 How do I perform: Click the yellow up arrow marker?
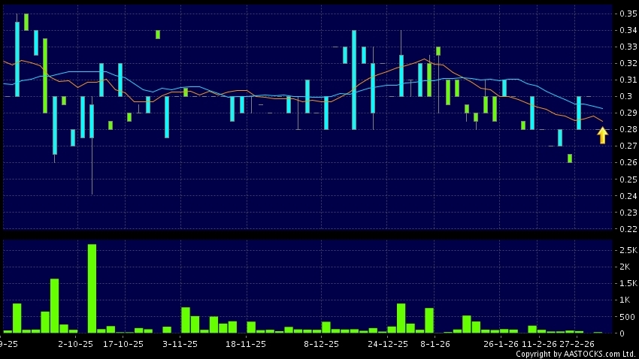tap(602, 135)
